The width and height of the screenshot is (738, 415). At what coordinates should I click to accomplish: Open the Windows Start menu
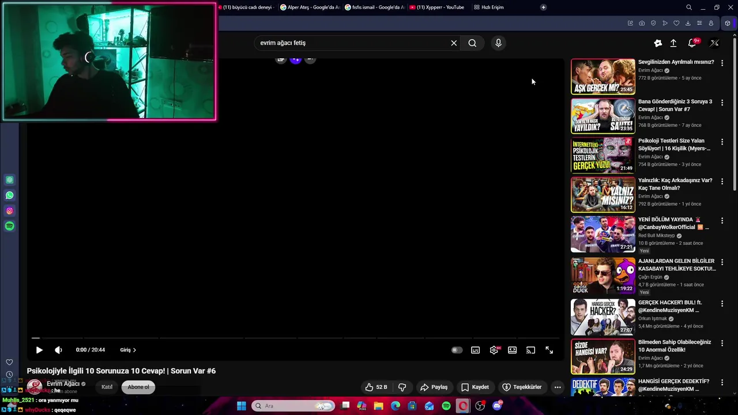click(x=242, y=406)
